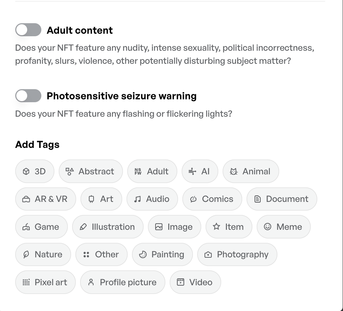
Task: Click the Abstract shapes icon
Action: (x=70, y=171)
